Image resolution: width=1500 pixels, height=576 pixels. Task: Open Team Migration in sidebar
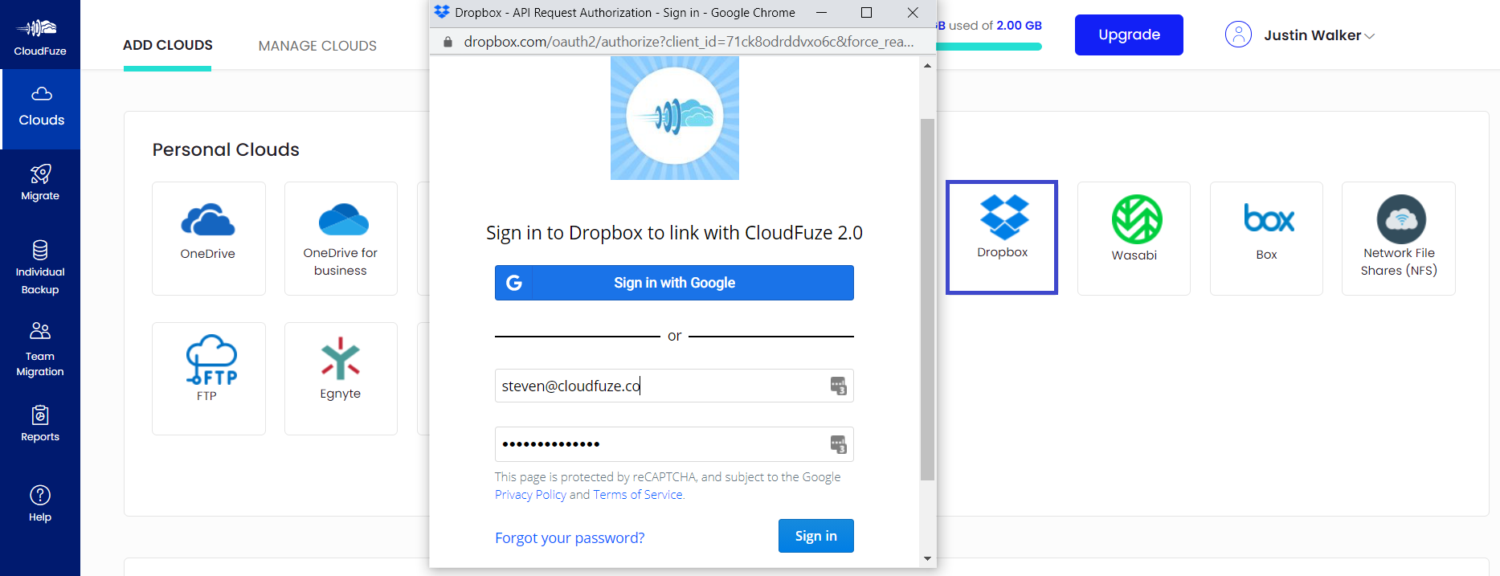pos(40,349)
